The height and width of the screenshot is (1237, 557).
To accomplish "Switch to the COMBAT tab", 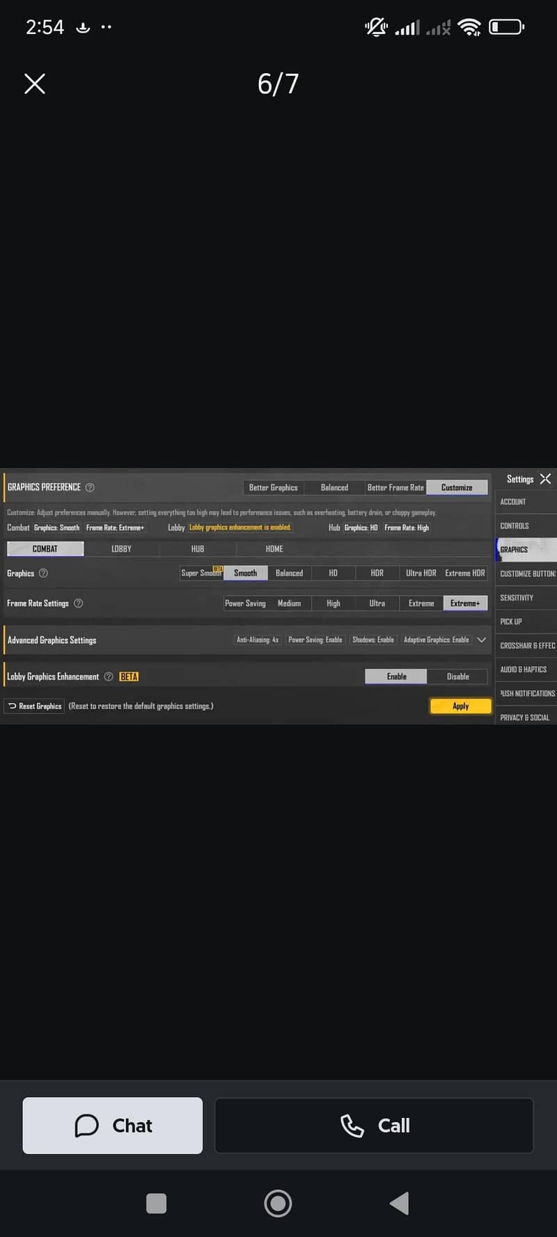I will [x=45, y=549].
